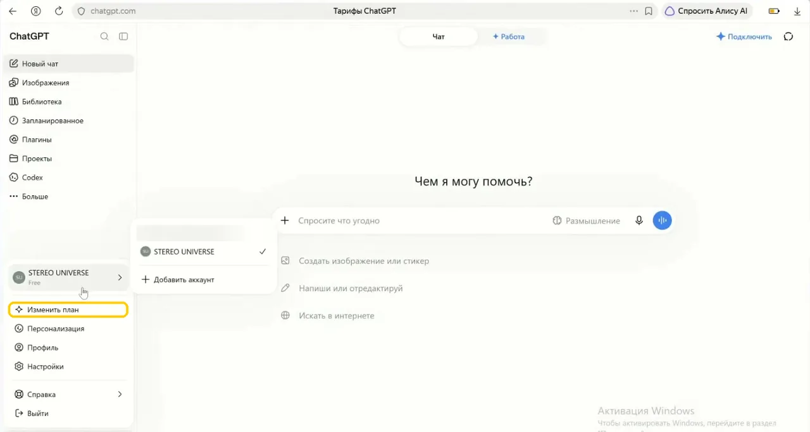This screenshot has height=432, width=810.
Task: Expand STEREO UNIVERSE Free account chevron
Action: (120, 277)
